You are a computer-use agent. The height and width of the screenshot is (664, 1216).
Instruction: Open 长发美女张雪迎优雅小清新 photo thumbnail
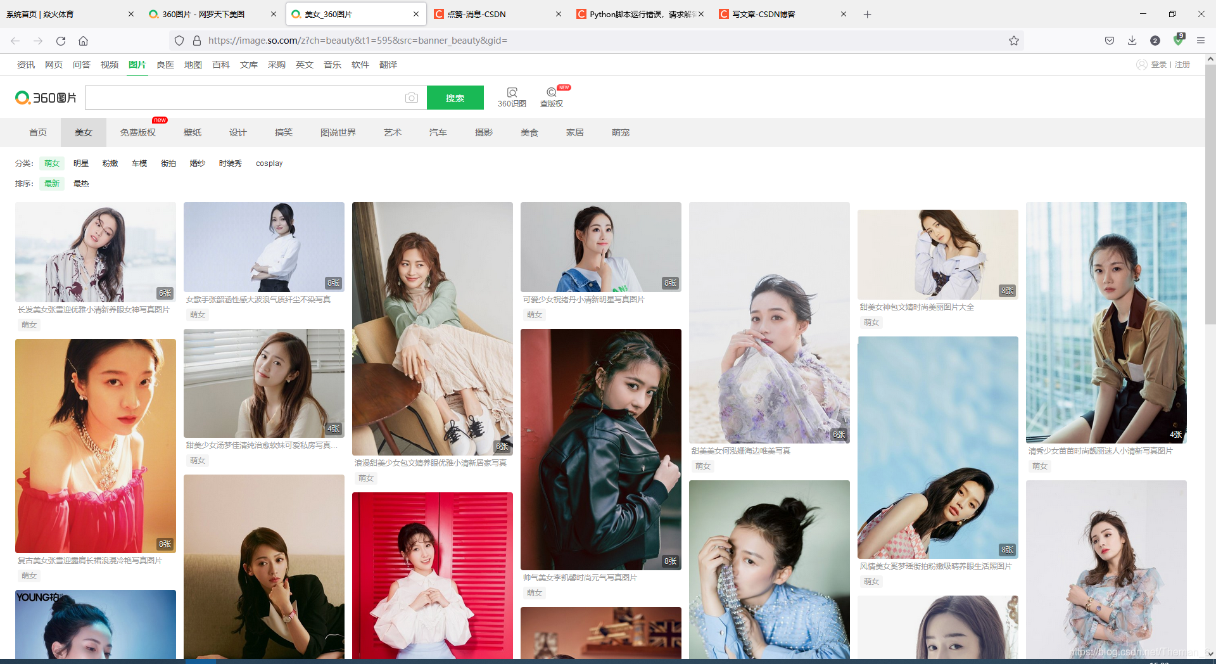pos(96,252)
